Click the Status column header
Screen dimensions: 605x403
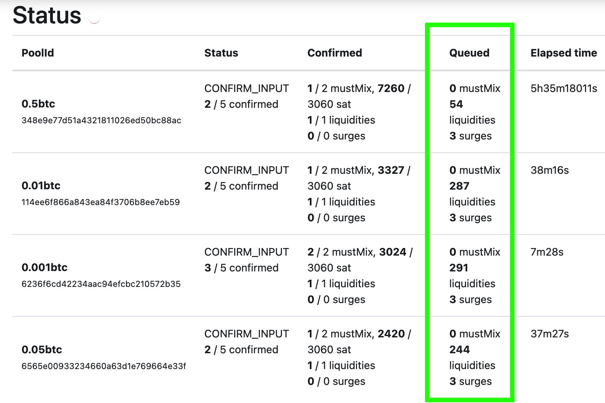[x=221, y=53]
